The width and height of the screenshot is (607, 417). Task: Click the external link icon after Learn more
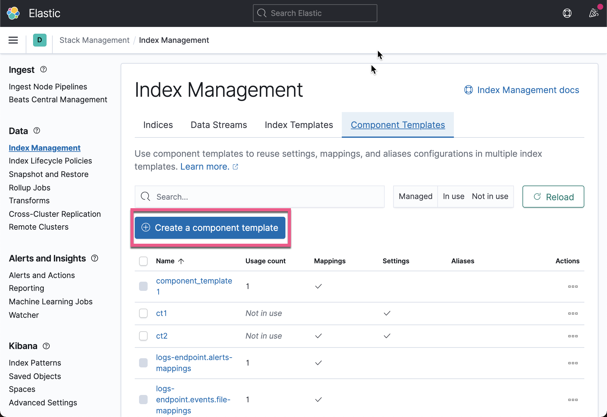(235, 166)
